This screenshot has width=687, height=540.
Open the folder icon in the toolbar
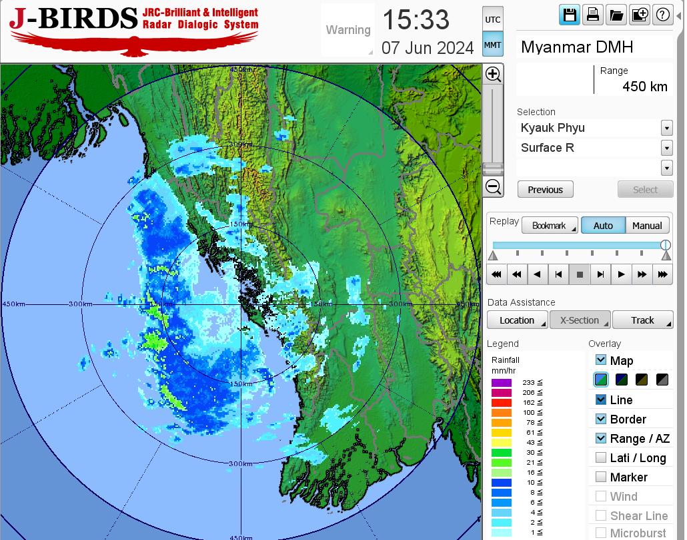tap(616, 15)
